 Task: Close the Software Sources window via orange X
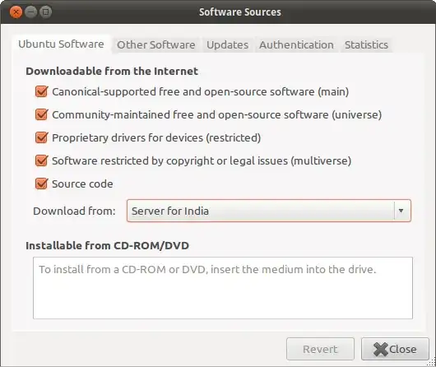16,12
